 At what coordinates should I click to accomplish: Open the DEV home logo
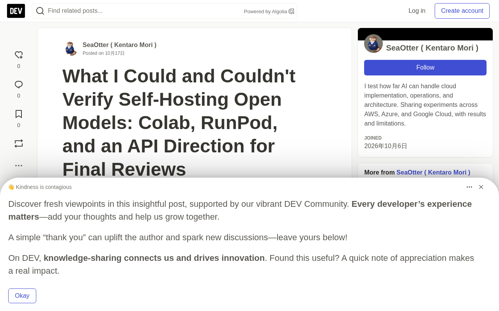(16, 11)
